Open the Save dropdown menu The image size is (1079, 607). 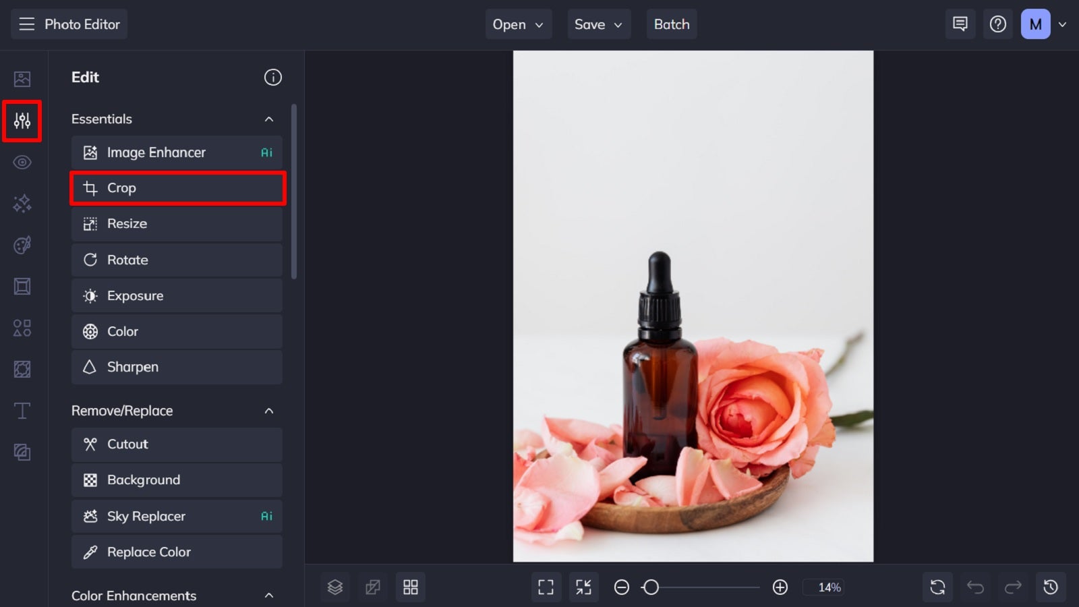(598, 24)
